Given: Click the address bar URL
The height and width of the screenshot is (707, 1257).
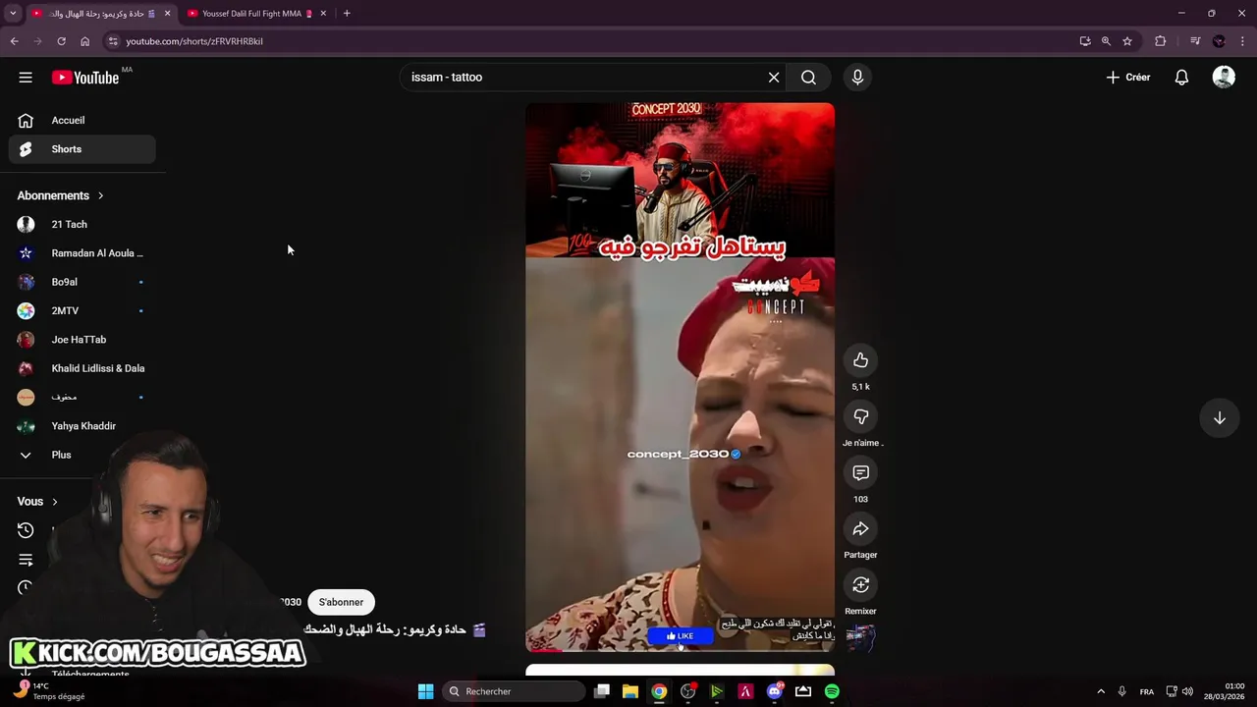Looking at the screenshot, I should click(194, 41).
